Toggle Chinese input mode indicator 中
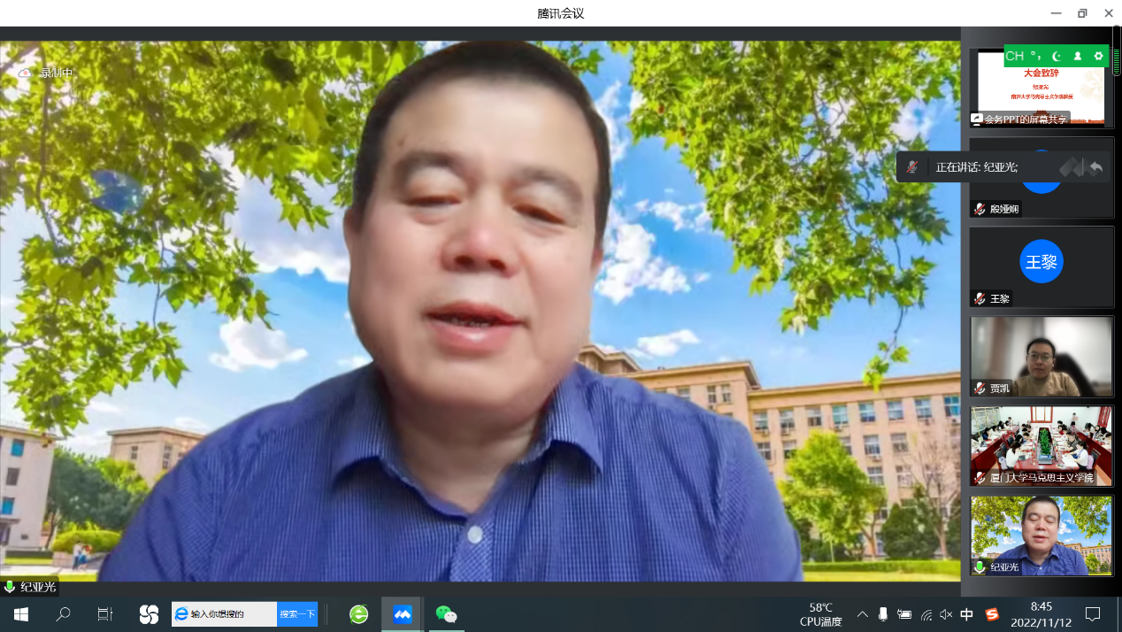This screenshot has width=1122, height=632. coord(967,614)
